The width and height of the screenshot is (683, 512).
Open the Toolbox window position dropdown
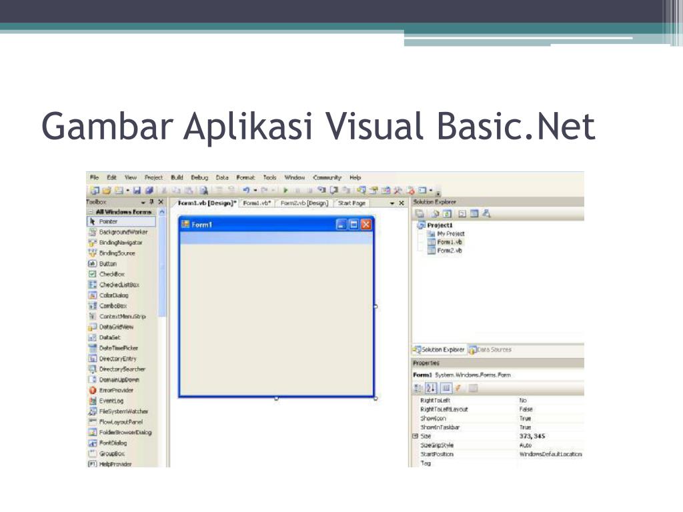pos(143,203)
